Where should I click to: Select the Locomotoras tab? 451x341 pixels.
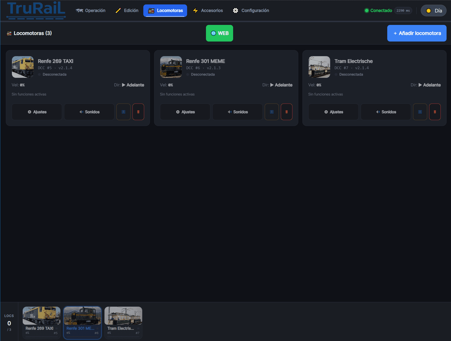click(165, 11)
